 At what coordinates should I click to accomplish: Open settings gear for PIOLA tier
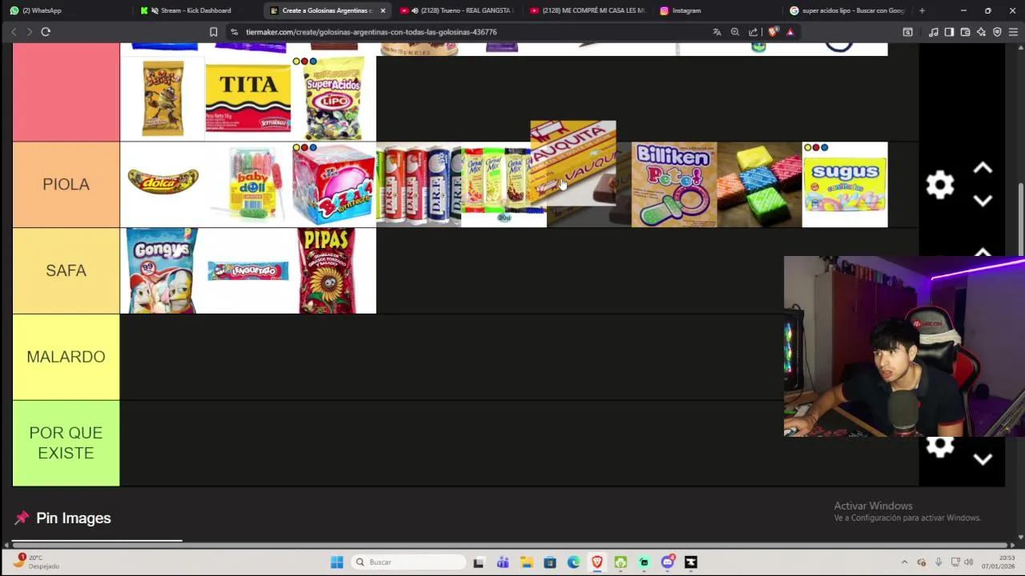tap(940, 185)
